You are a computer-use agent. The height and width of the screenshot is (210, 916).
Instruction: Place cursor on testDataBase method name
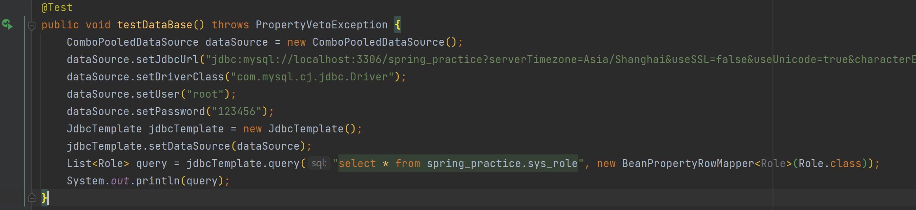[x=154, y=25]
